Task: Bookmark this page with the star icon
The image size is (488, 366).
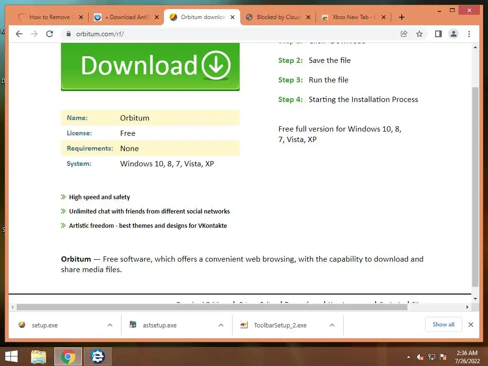Action: 419,34
